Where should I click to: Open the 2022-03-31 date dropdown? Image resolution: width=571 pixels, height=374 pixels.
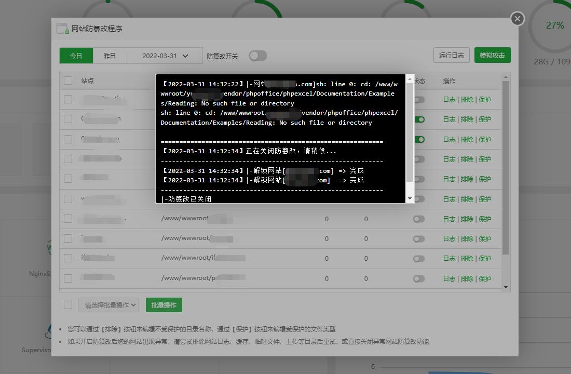[x=165, y=56]
